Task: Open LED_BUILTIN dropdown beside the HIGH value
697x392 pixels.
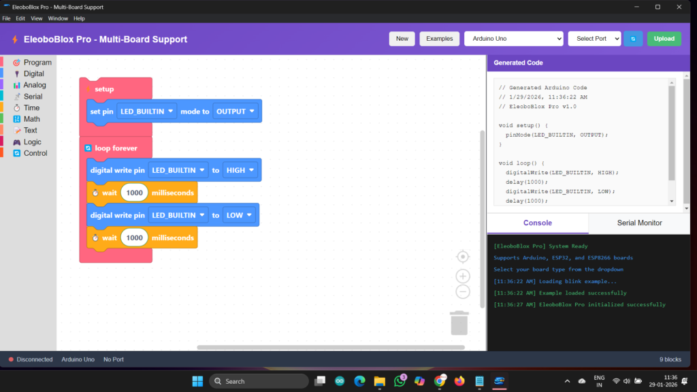Action: tap(178, 170)
